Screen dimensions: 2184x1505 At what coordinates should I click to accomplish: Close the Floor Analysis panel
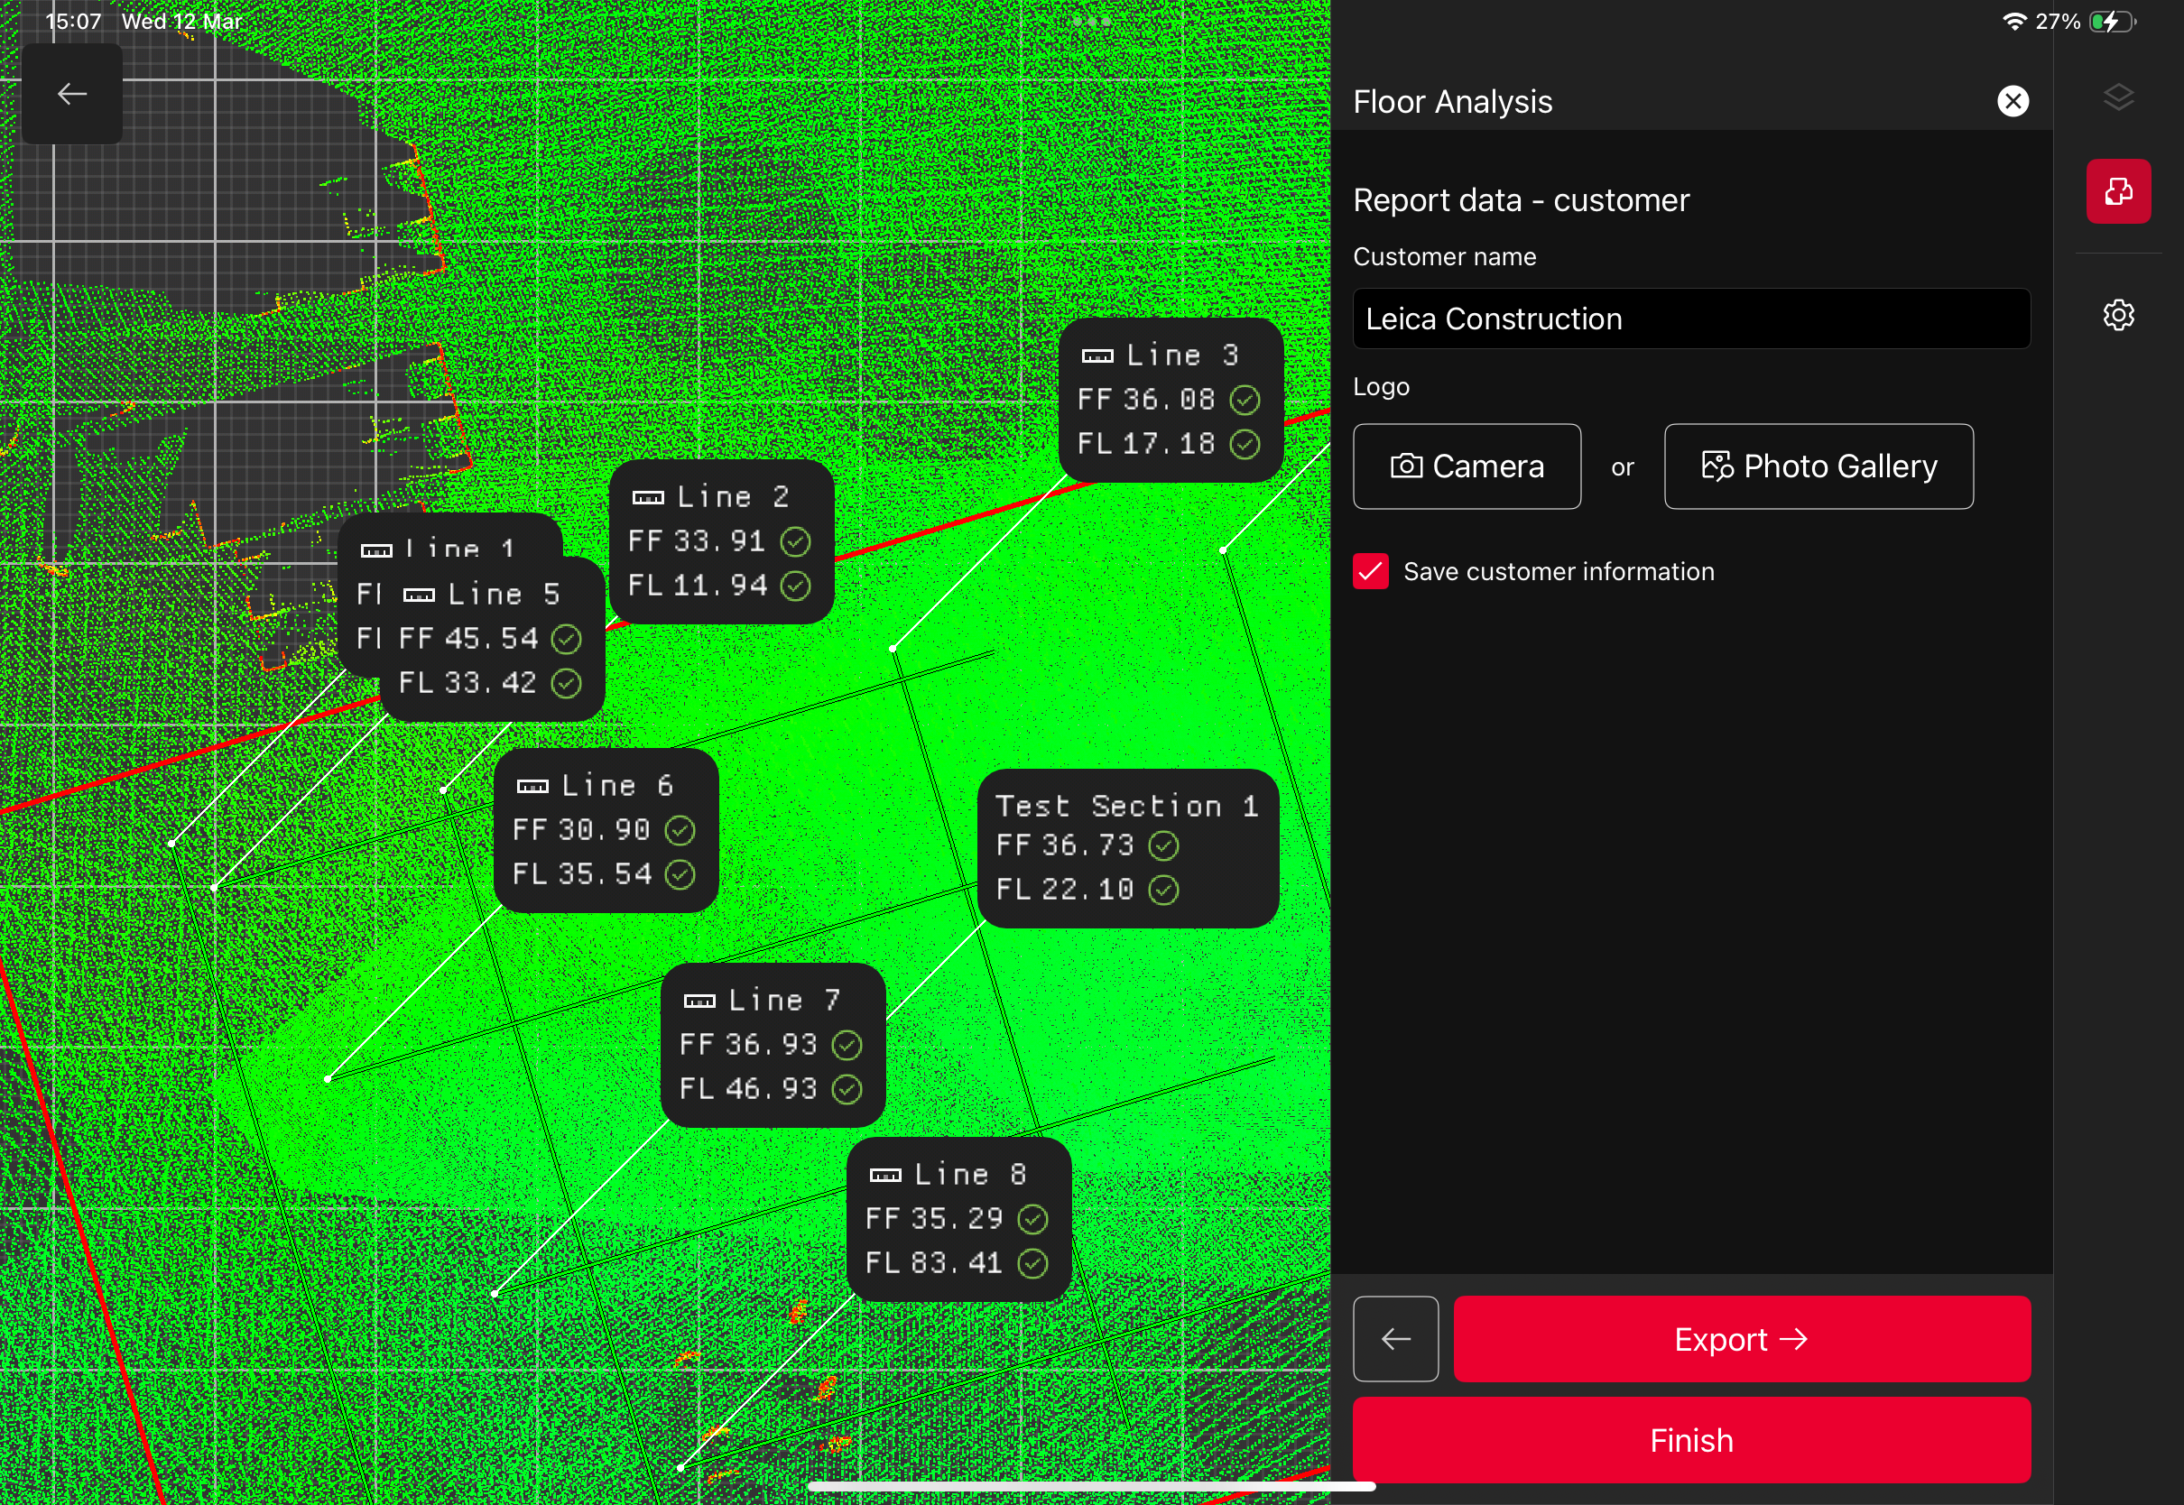2013,101
